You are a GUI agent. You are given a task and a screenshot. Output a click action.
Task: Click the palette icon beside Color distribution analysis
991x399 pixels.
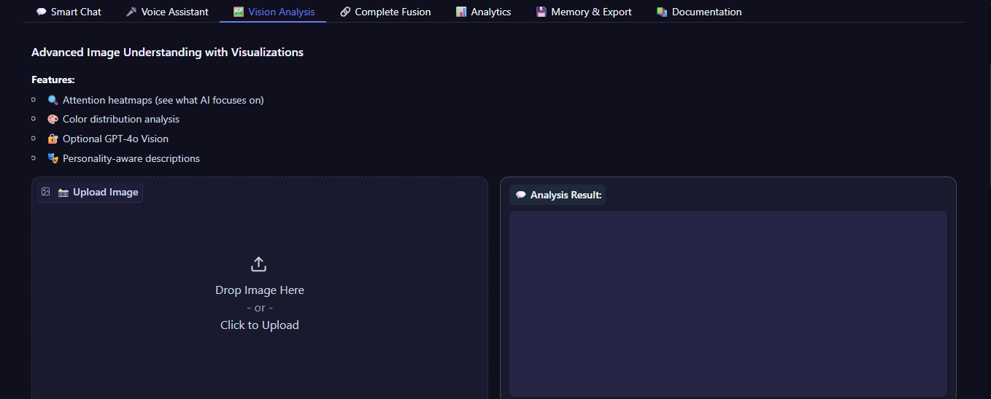53,119
